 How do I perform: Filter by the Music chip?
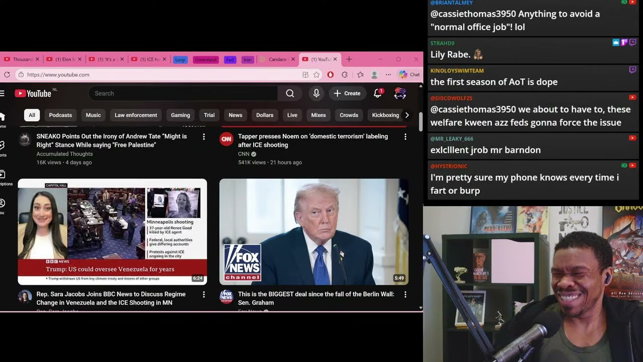(93, 115)
